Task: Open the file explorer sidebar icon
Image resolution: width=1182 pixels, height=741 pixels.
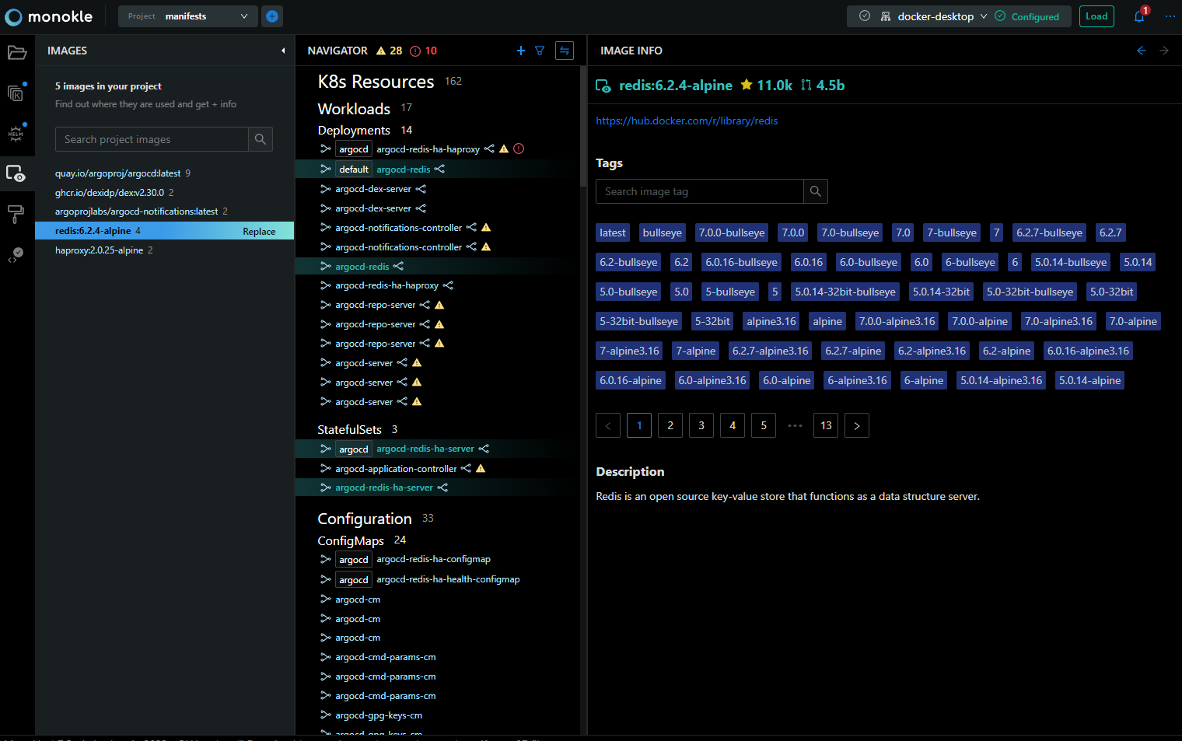Action: click(17, 53)
